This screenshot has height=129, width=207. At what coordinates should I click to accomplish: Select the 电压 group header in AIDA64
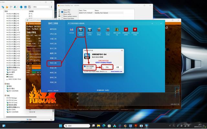coord(8,84)
